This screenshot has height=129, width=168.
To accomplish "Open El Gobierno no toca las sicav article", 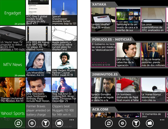I will (103, 55).
